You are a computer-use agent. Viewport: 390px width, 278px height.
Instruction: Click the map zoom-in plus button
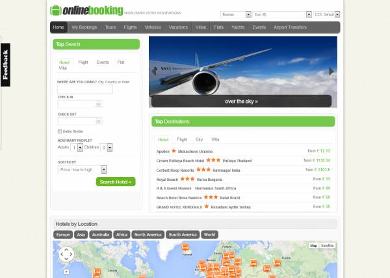[x=66, y=271]
